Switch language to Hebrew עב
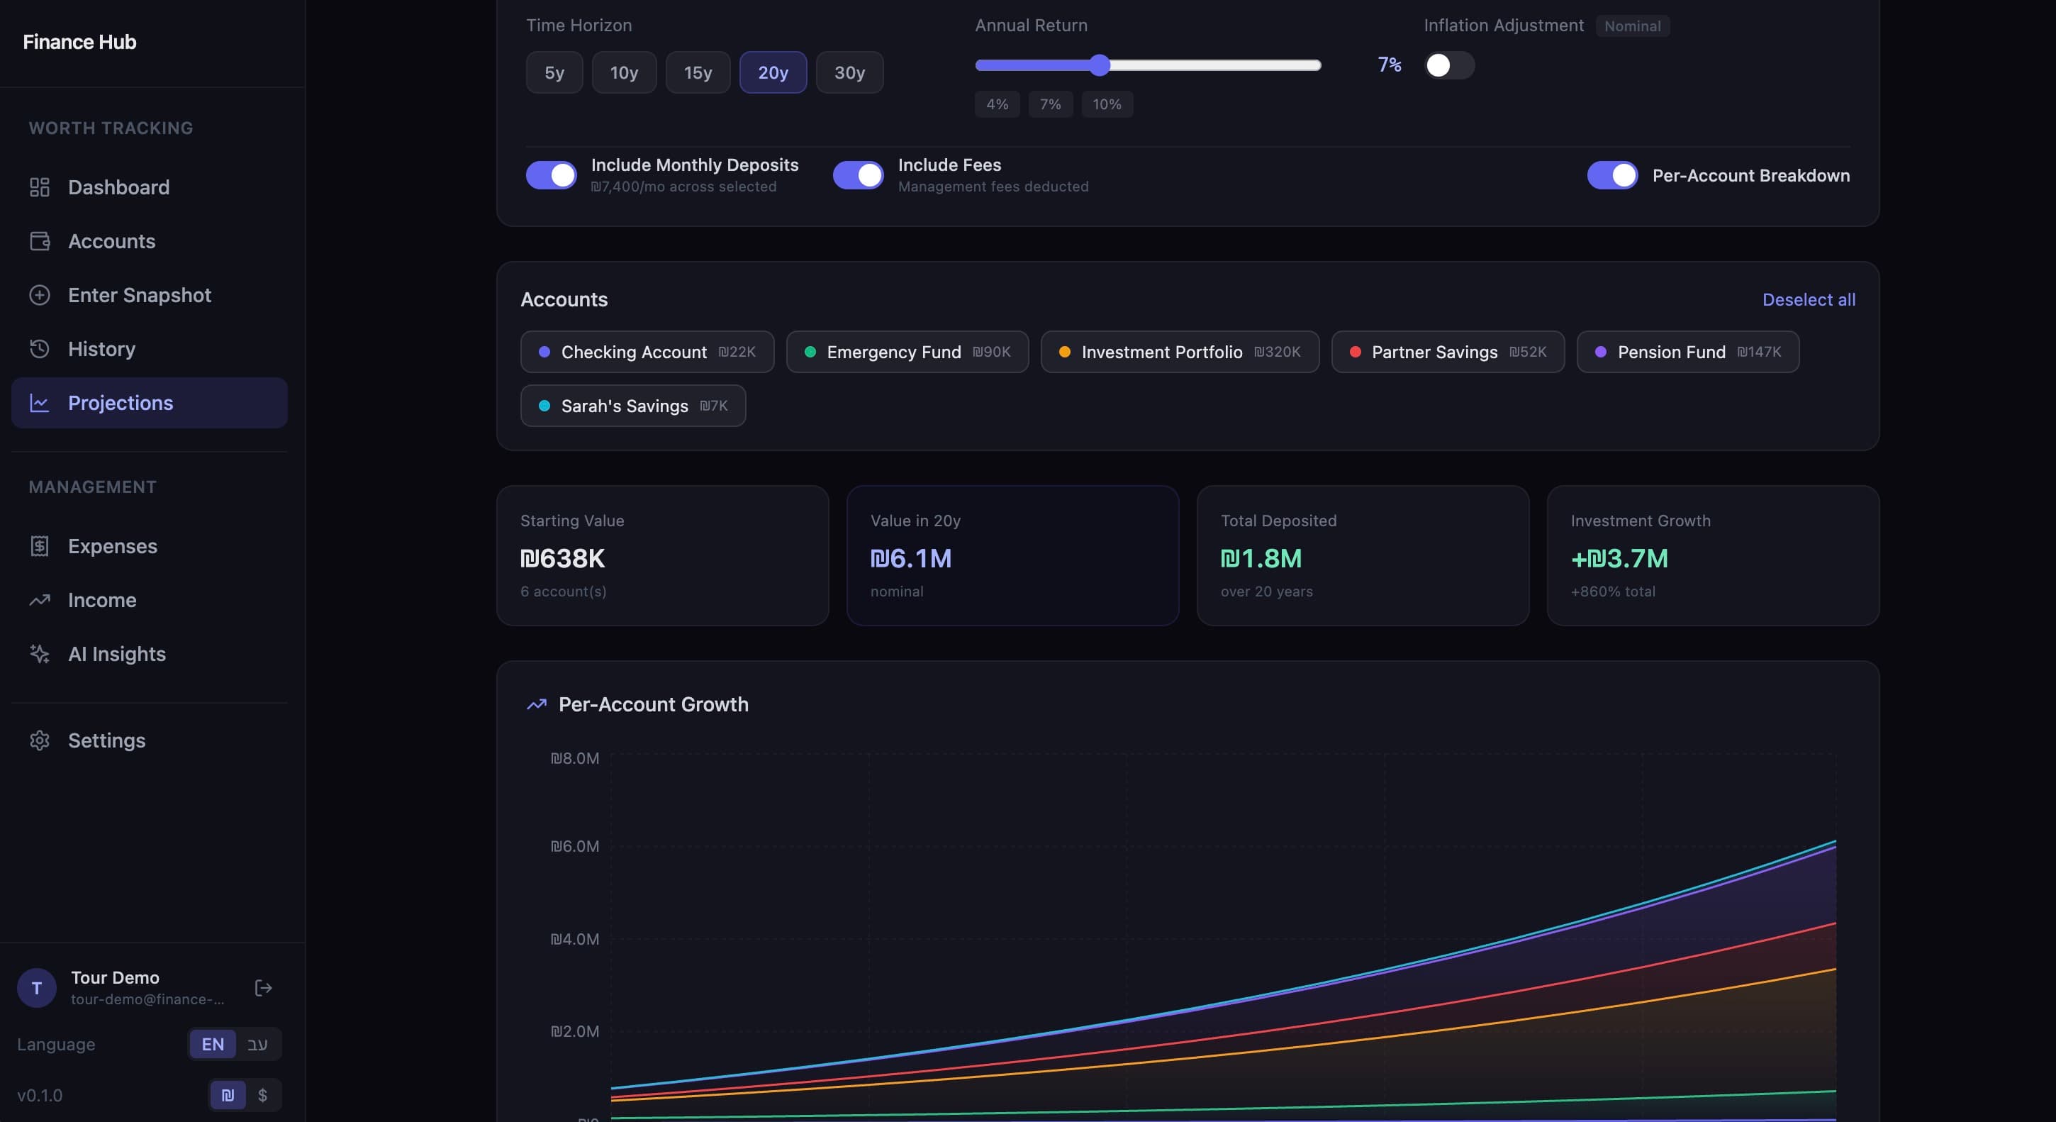The width and height of the screenshot is (2056, 1122). pos(257,1044)
